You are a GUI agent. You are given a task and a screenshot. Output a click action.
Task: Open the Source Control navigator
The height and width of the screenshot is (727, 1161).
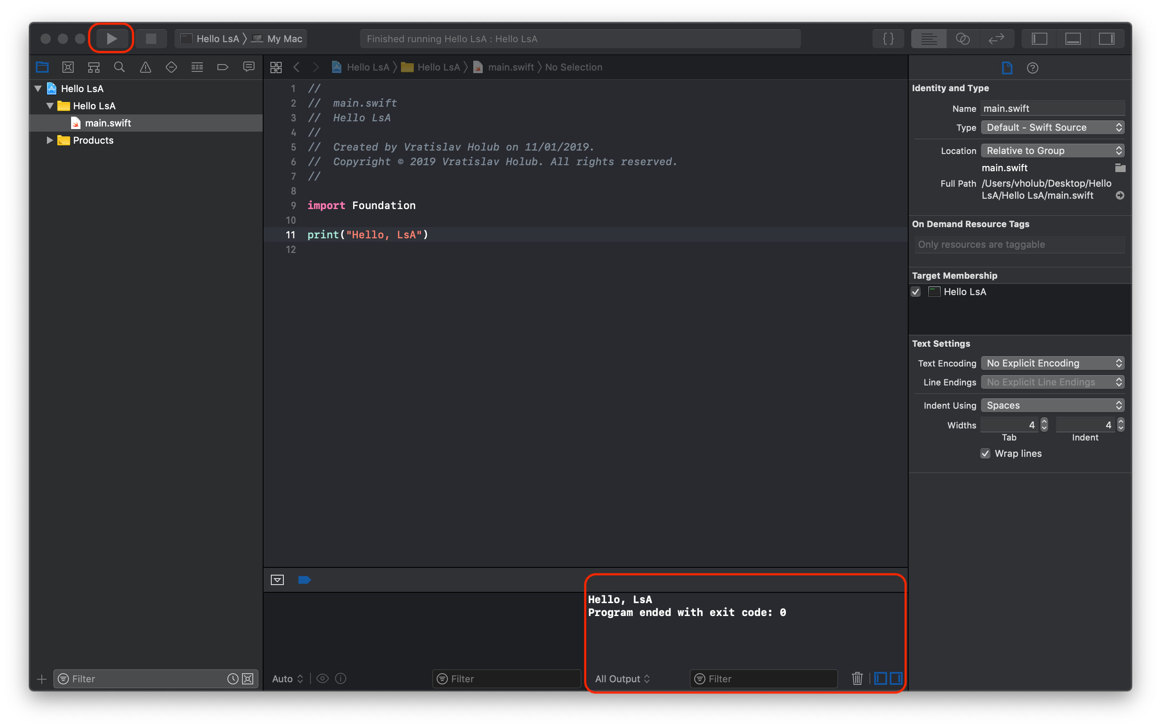click(68, 67)
